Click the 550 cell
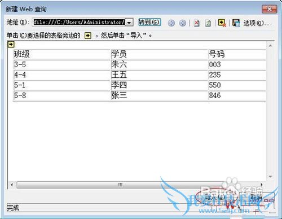Viewport: 282px width, 219px height. (x=237, y=85)
